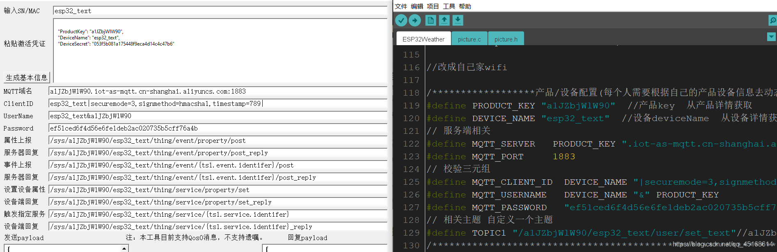Click the 生成基本信息 button
This screenshot has width=777, height=252.
click(x=27, y=78)
